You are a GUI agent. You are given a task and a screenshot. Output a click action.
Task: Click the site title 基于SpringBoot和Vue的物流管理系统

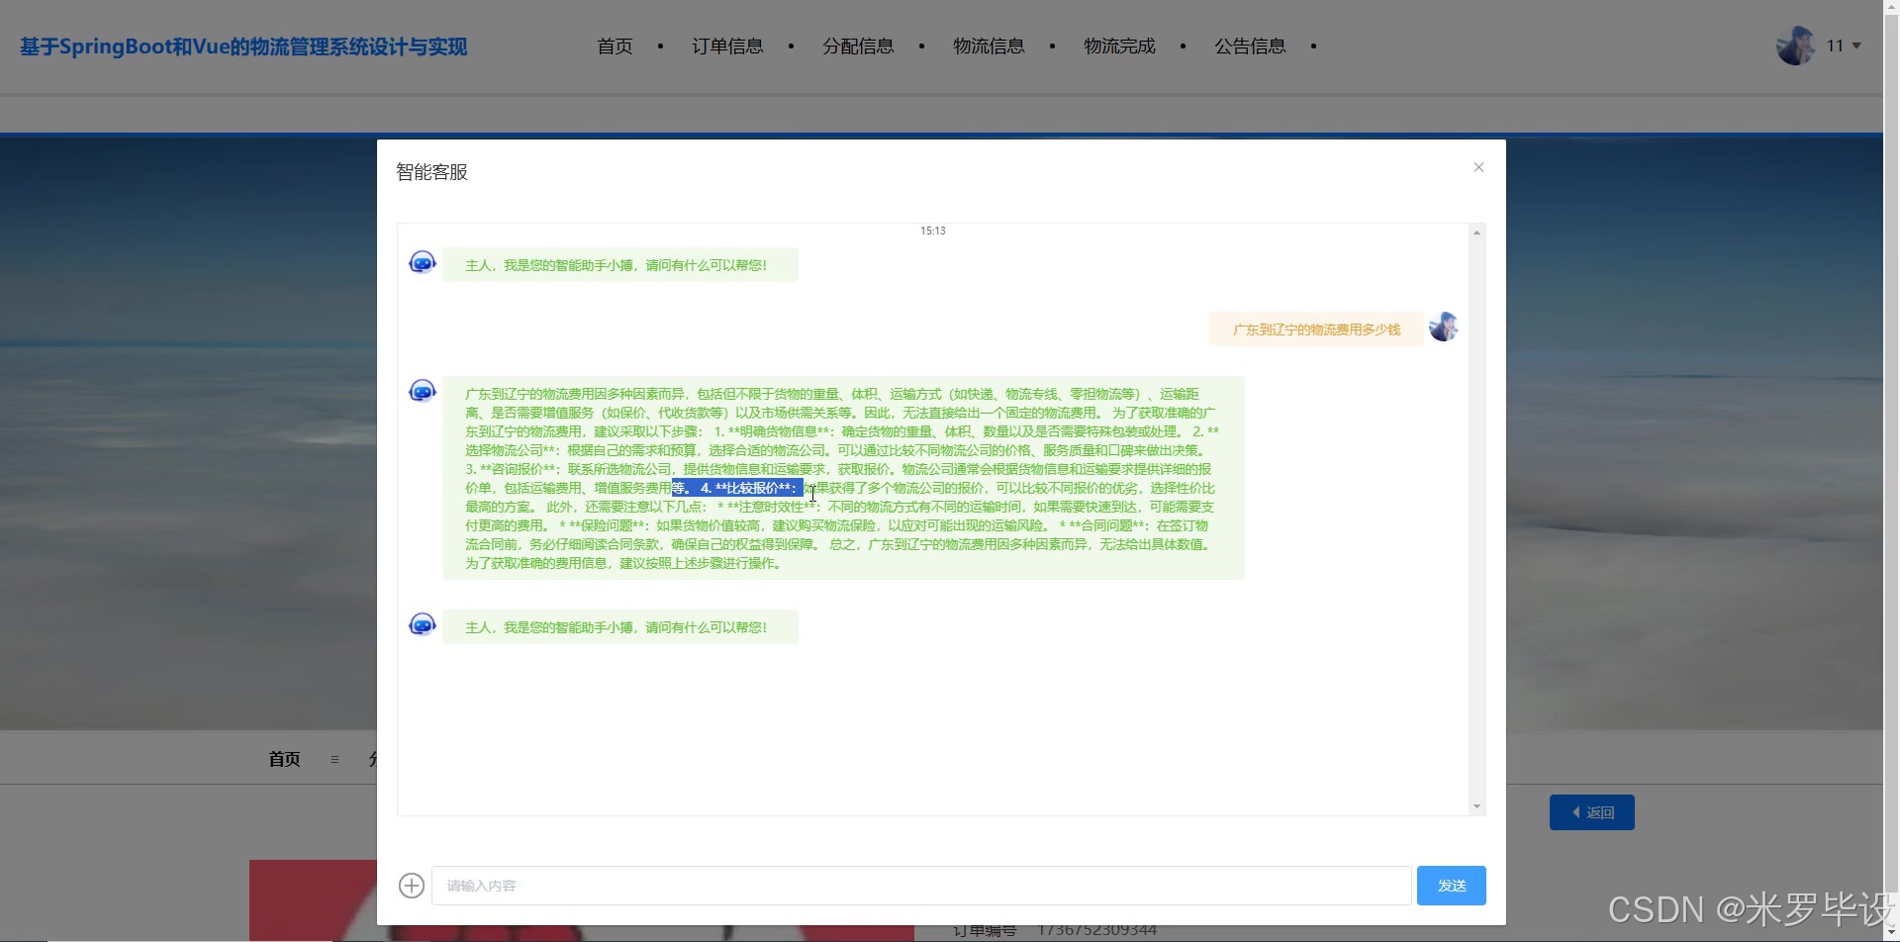(x=243, y=47)
